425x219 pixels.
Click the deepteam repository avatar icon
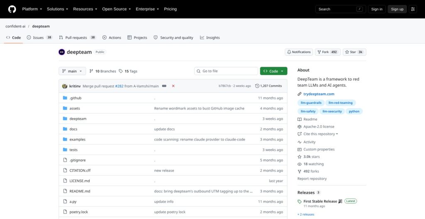[x=61, y=52]
